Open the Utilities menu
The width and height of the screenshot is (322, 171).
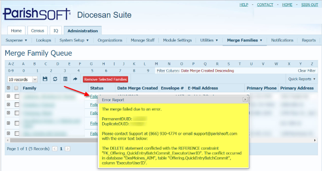click(x=209, y=40)
